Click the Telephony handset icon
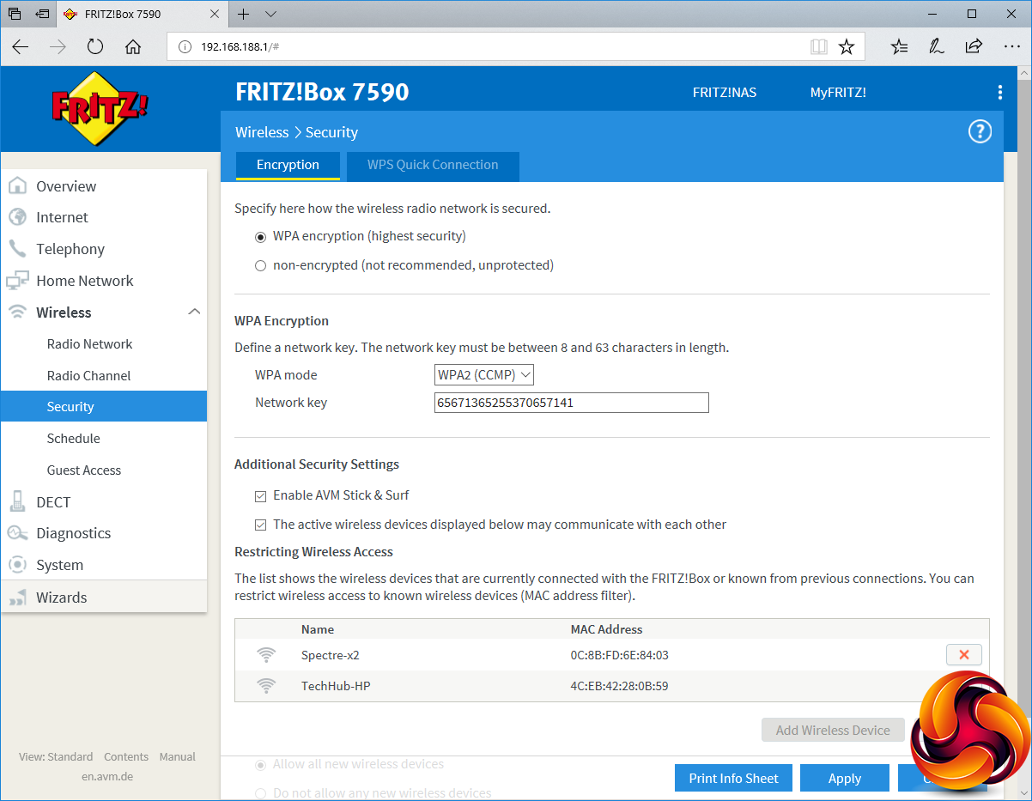 pos(17,249)
